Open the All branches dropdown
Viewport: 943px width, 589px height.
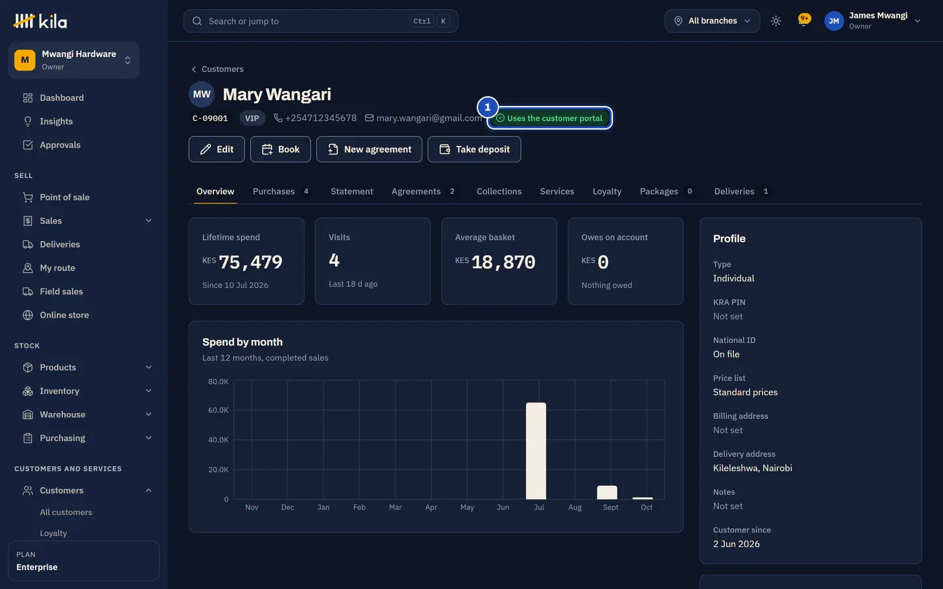click(712, 21)
